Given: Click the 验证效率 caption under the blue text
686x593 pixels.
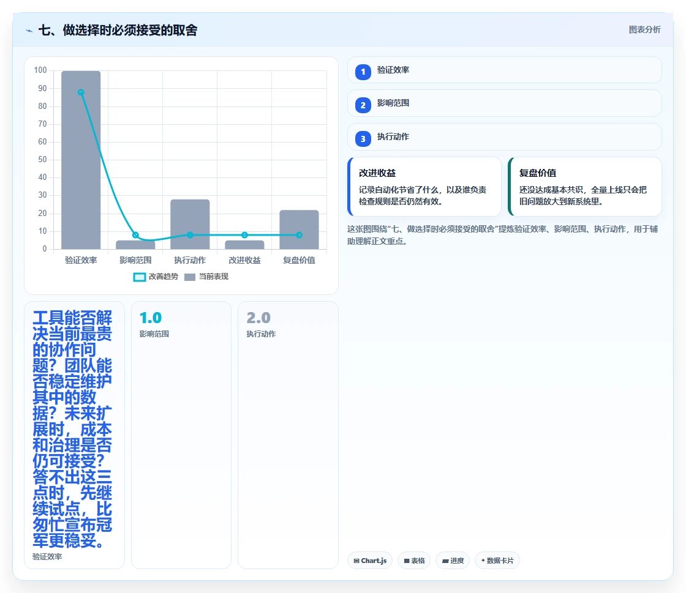Looking at the screenshot, I should tap(47, 557).
